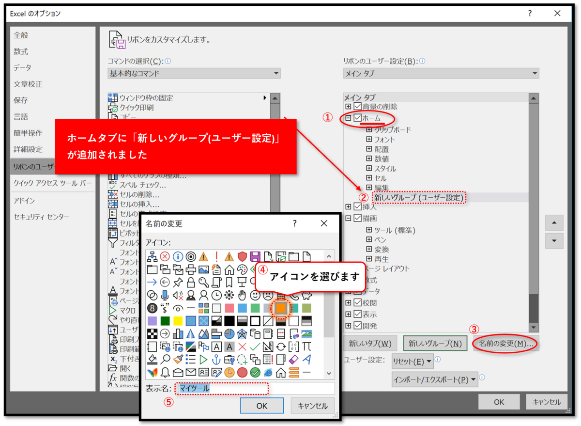
Task: Select the padlock icon in the icon list
Action: [192, 283]
